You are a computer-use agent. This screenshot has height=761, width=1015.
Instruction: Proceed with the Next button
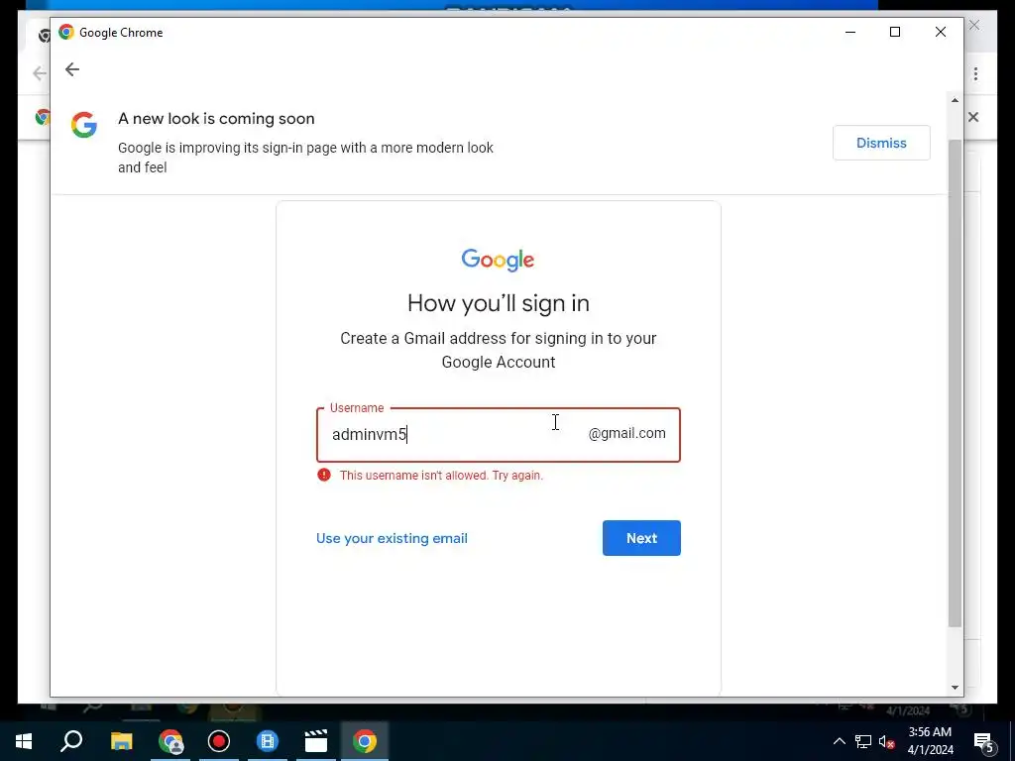click(641, 538)
